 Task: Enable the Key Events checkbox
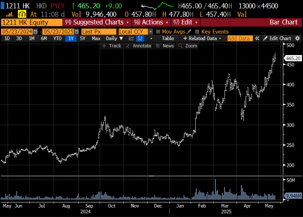click(x=197, y=31)
